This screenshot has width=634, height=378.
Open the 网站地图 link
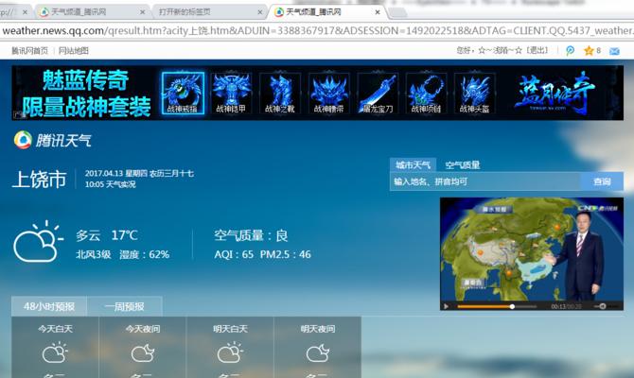pos(74,50)
